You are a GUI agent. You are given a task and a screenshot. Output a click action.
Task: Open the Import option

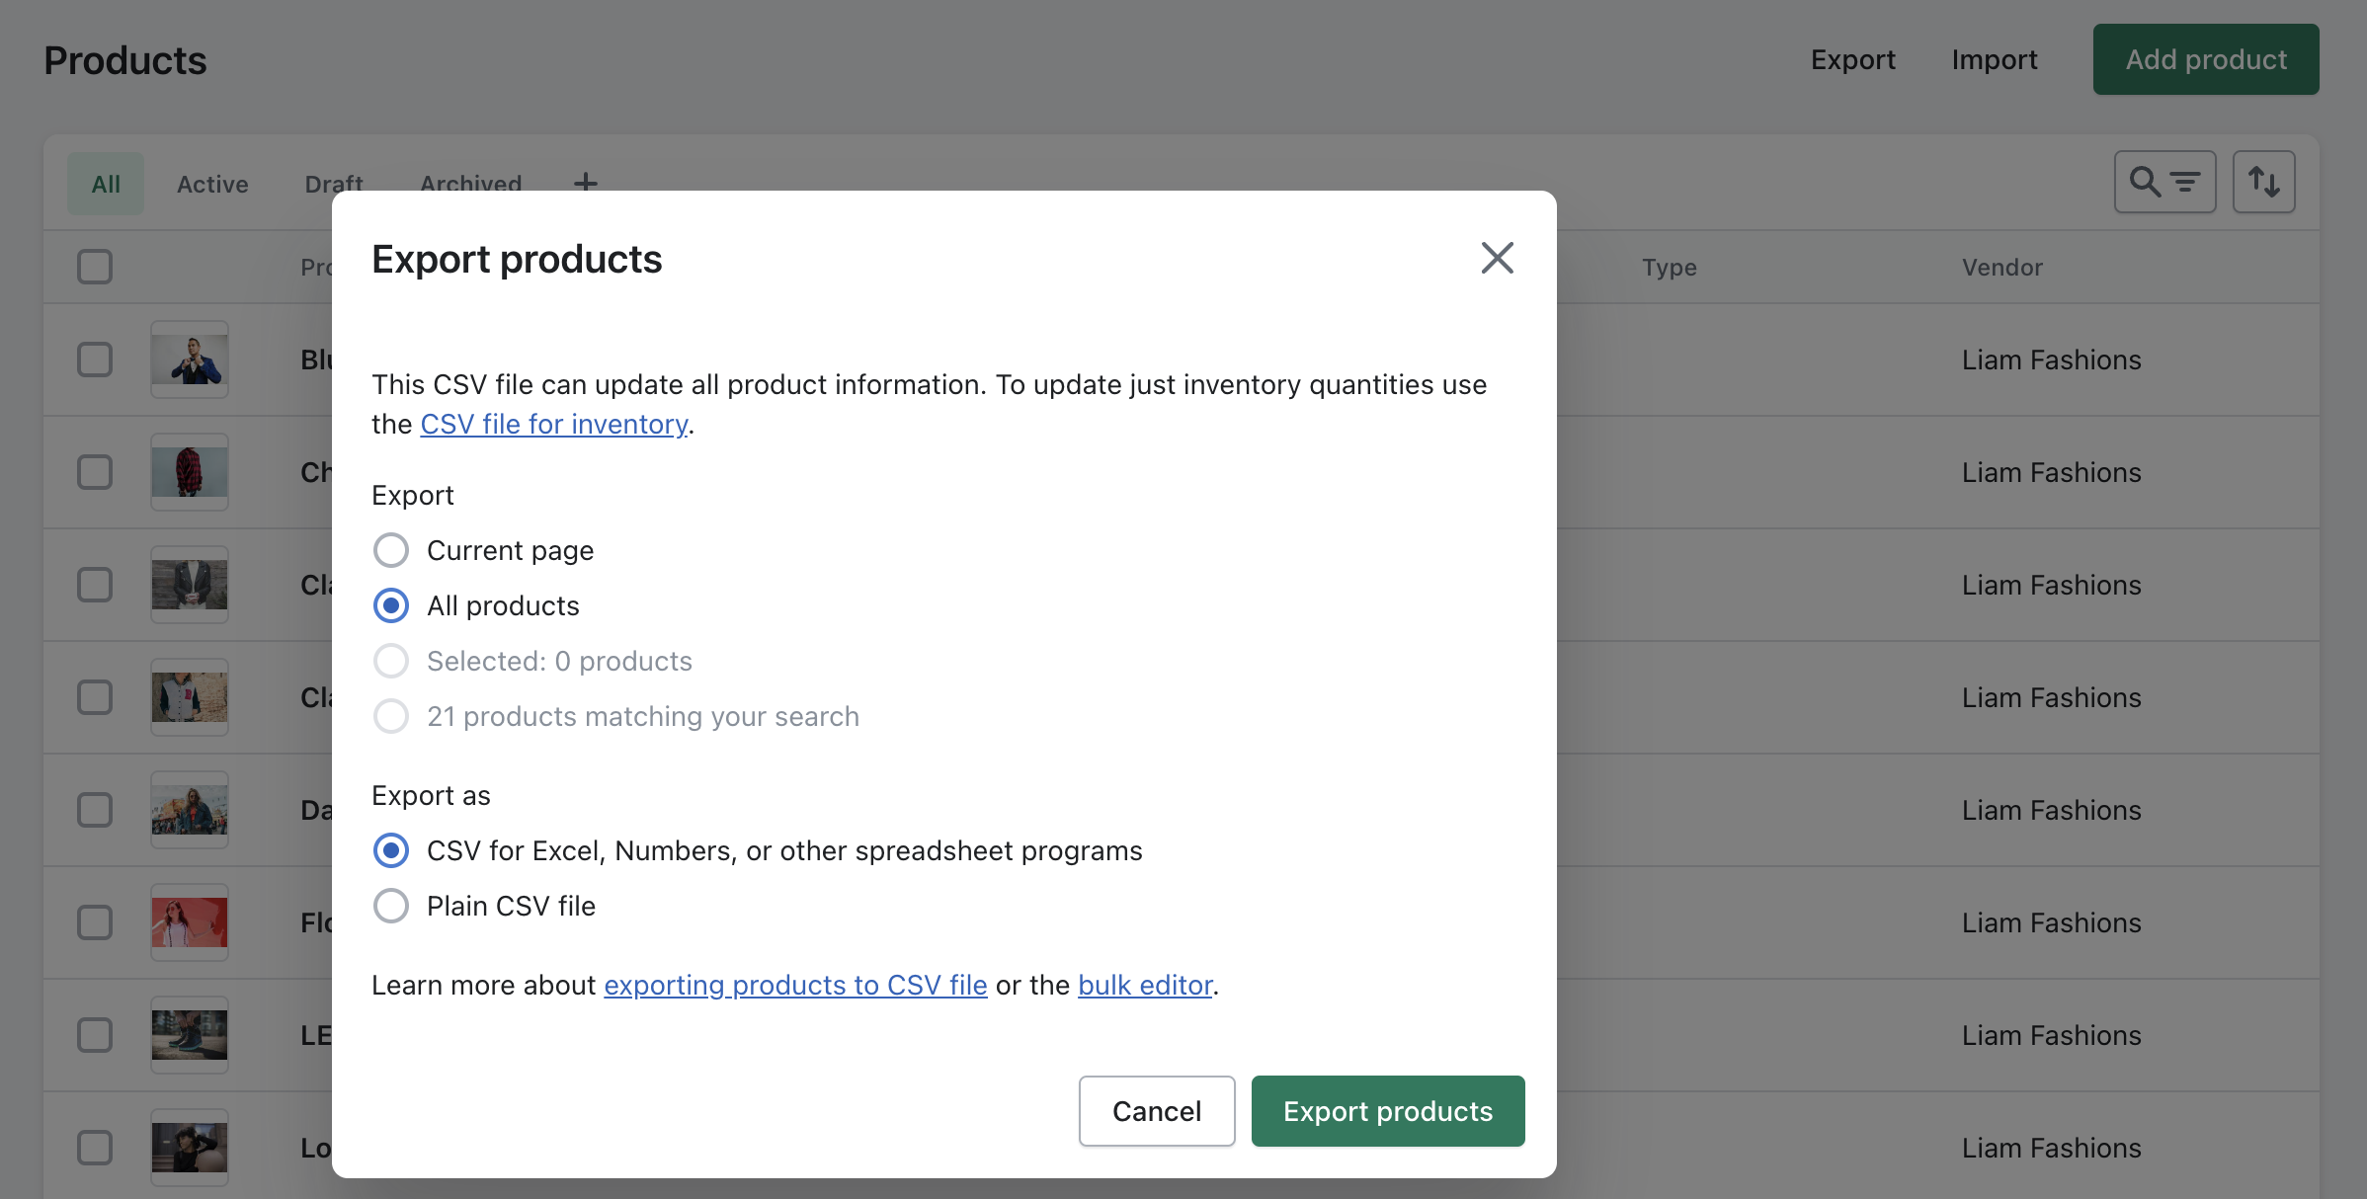[1994, 59]
